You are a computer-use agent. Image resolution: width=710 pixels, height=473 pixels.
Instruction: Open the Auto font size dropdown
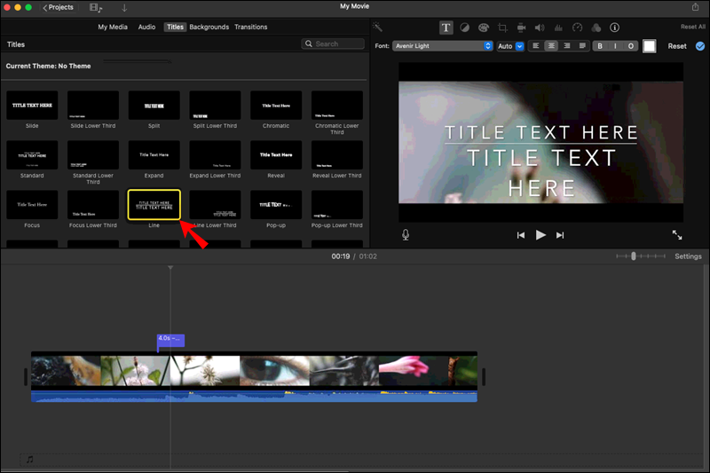(510, 46)
